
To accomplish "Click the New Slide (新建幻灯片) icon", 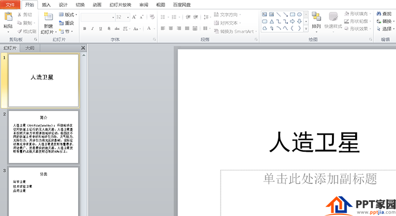I will pyautogui.click(x=48, y=17).
